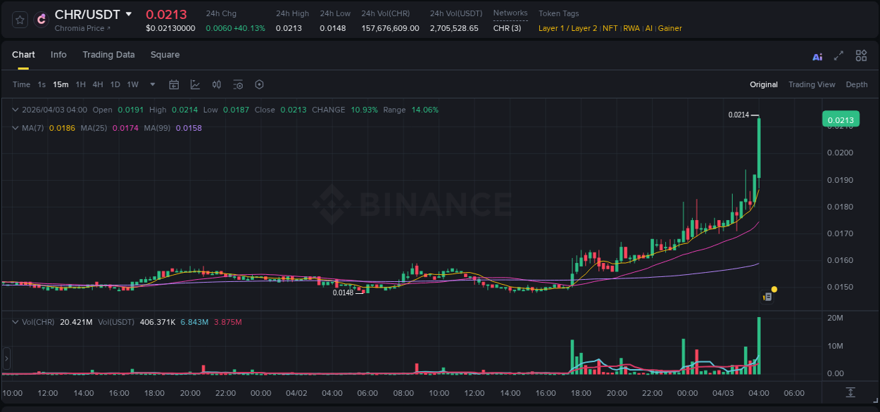Click the Gainer token tag

point(670,28)
